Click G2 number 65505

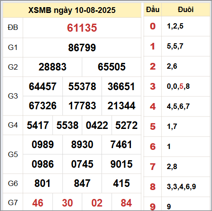[x=112, y=67]
